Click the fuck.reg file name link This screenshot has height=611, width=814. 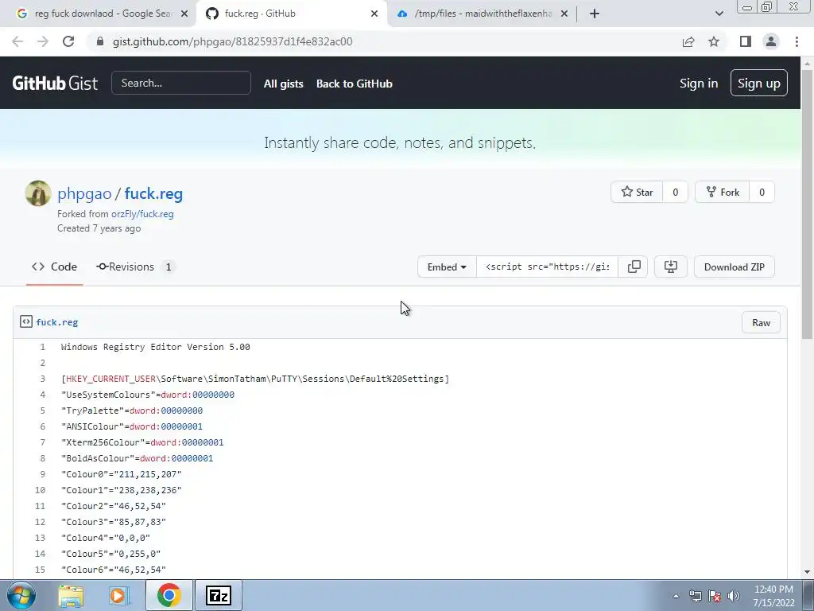[57, 322]
